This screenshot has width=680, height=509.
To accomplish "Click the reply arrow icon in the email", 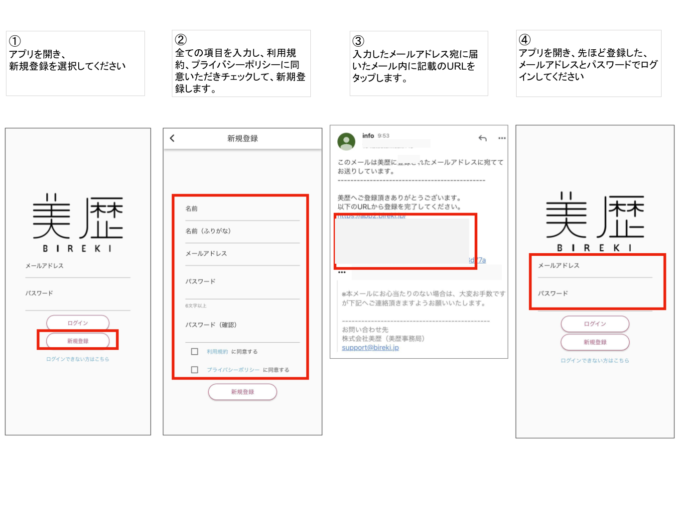I will pyautogui.click(x=482, y=138).
